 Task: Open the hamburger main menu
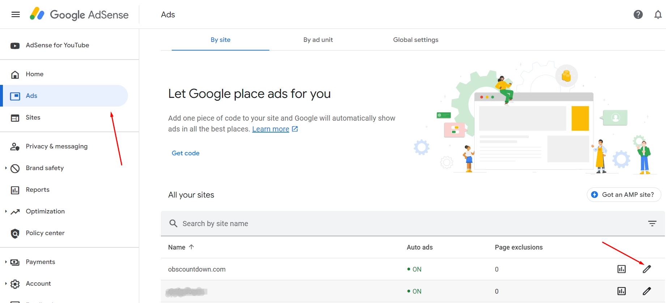click(x=16, y=14)
